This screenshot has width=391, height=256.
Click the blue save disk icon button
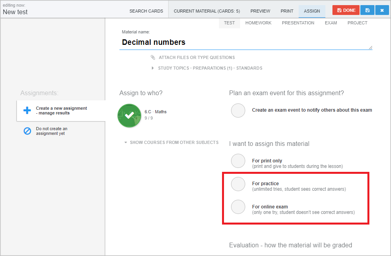[367, 10]
